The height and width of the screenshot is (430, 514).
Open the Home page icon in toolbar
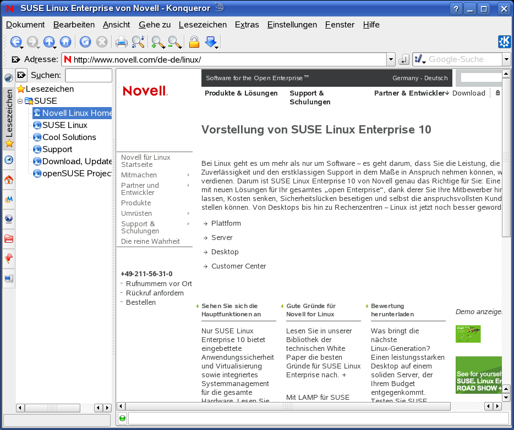tap(65, 42)
